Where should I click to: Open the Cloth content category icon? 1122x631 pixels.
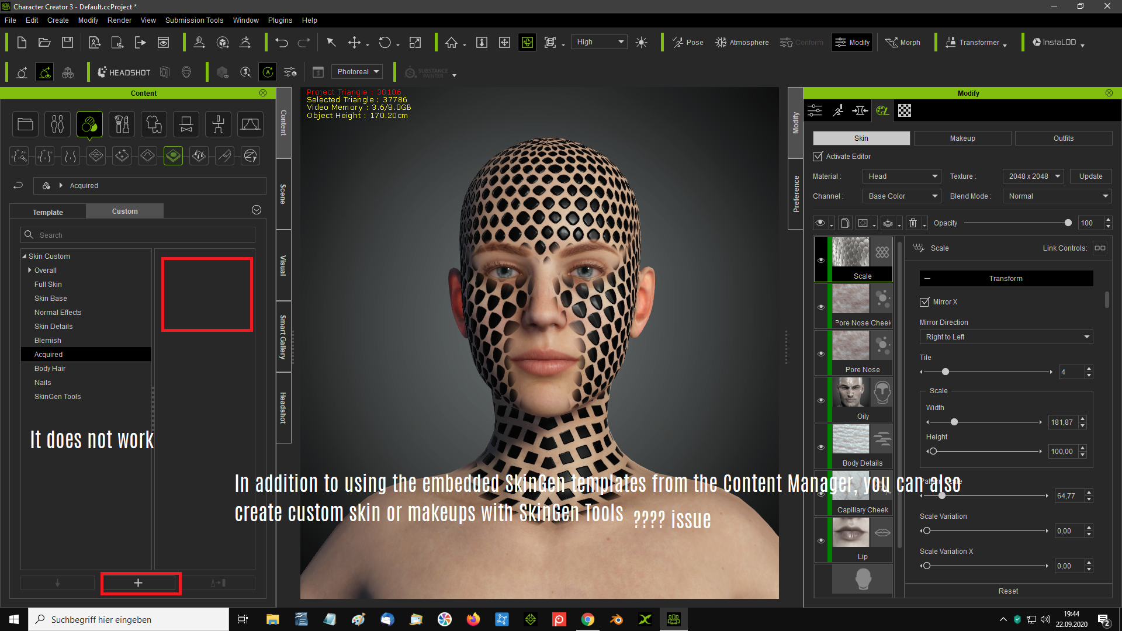tap(154, 124)
